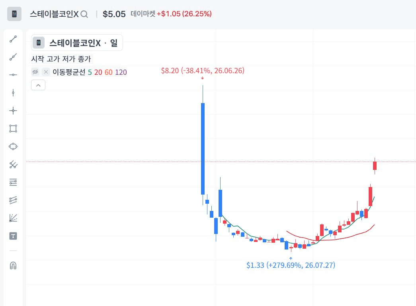Screen dimensions: 416x306
Task: Select the 120-day moving average value
Action: pyautogui.click(x=121, y=72)
